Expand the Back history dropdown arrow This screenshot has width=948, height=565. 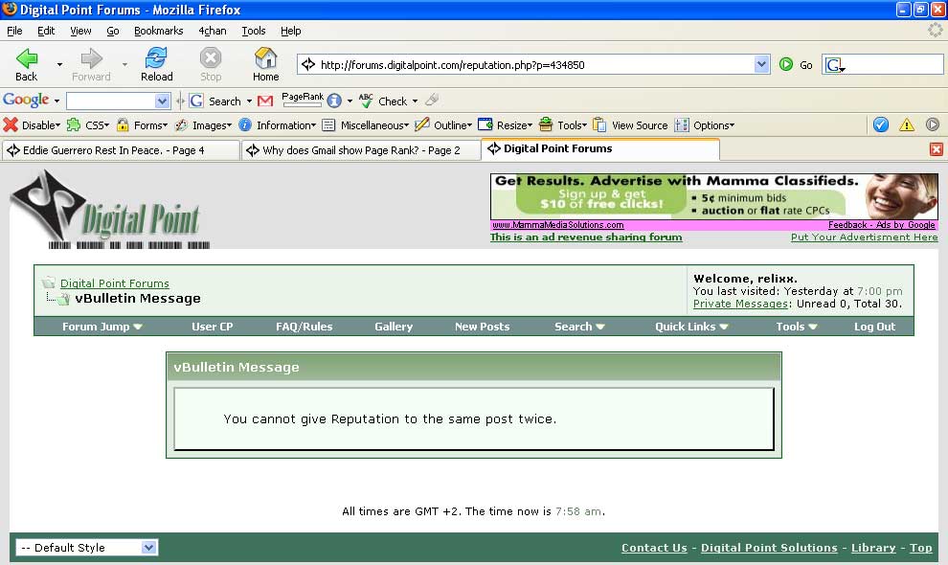pyautogui.click(x=59, y=64)
